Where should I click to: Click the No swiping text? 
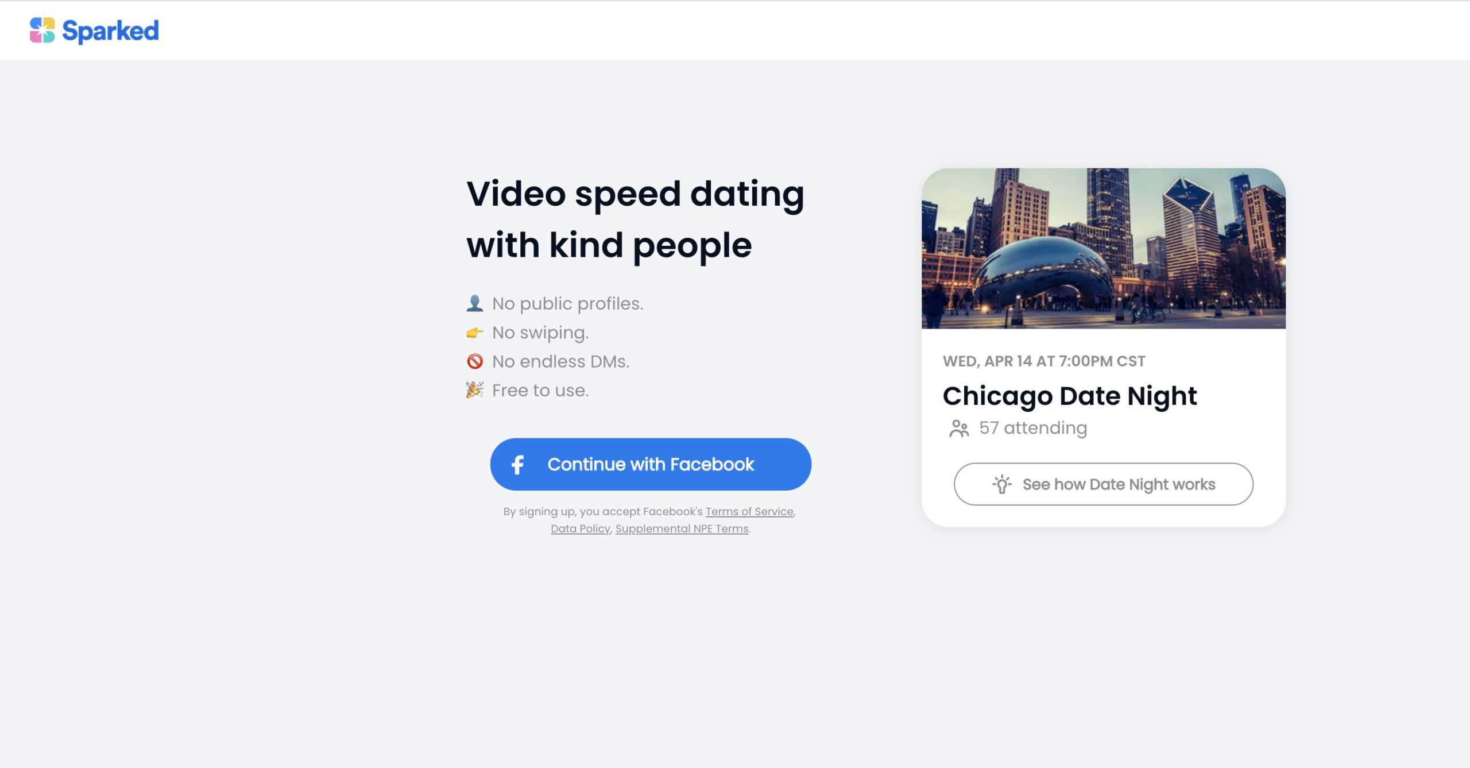540,333
